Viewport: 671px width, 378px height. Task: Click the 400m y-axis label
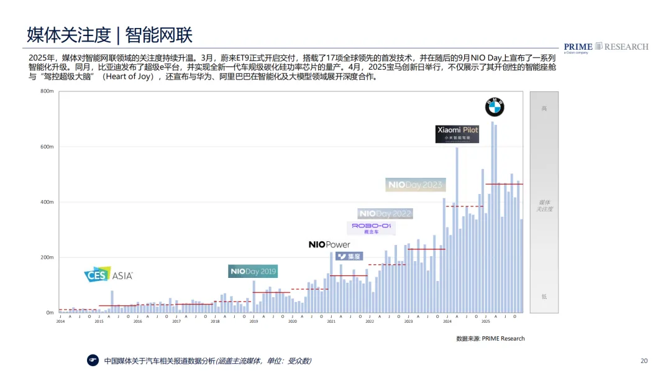click(x=47, y=202)
